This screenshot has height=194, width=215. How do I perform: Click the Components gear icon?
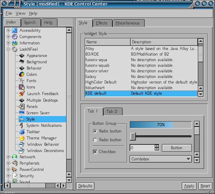[x=15, y=37]
